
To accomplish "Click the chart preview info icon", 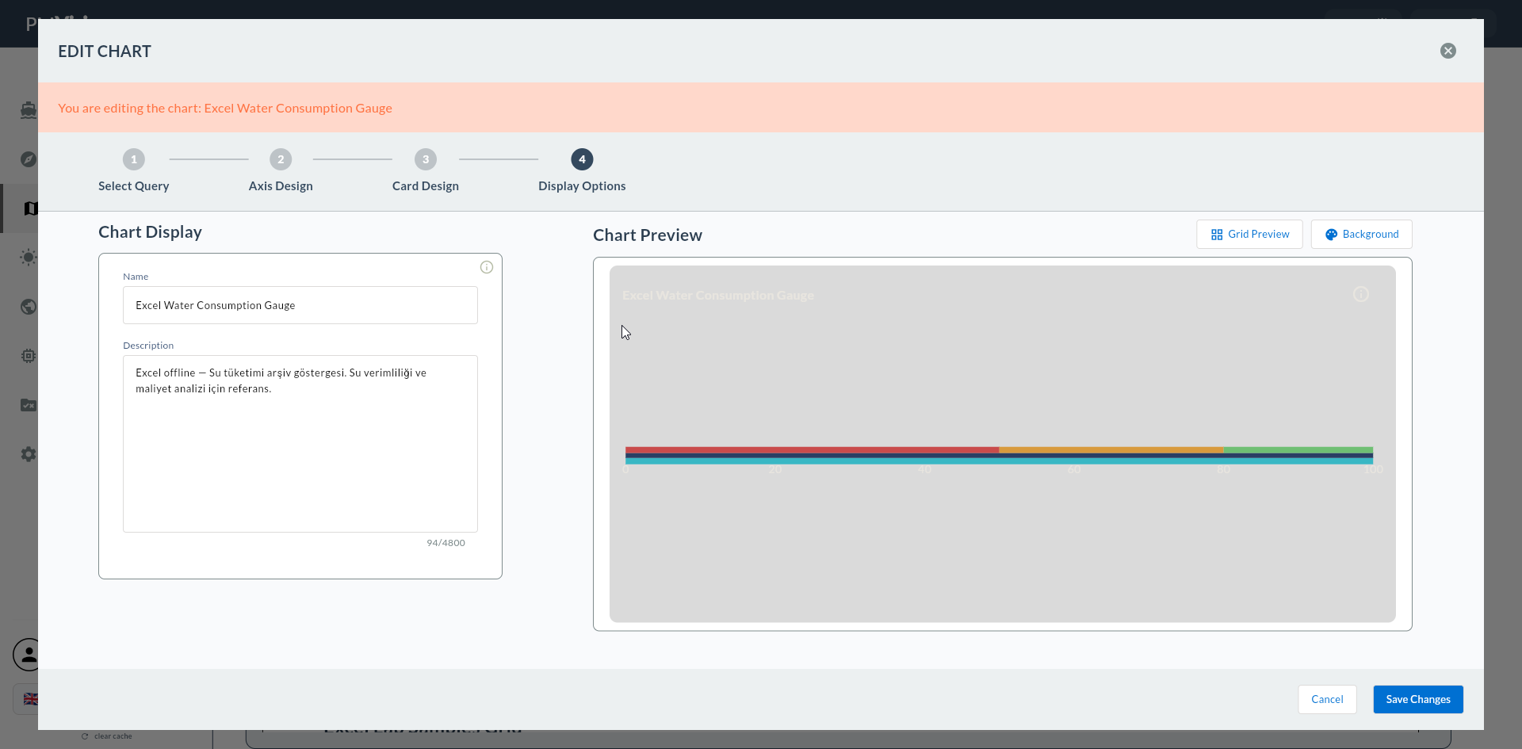I will [1361, 294].
